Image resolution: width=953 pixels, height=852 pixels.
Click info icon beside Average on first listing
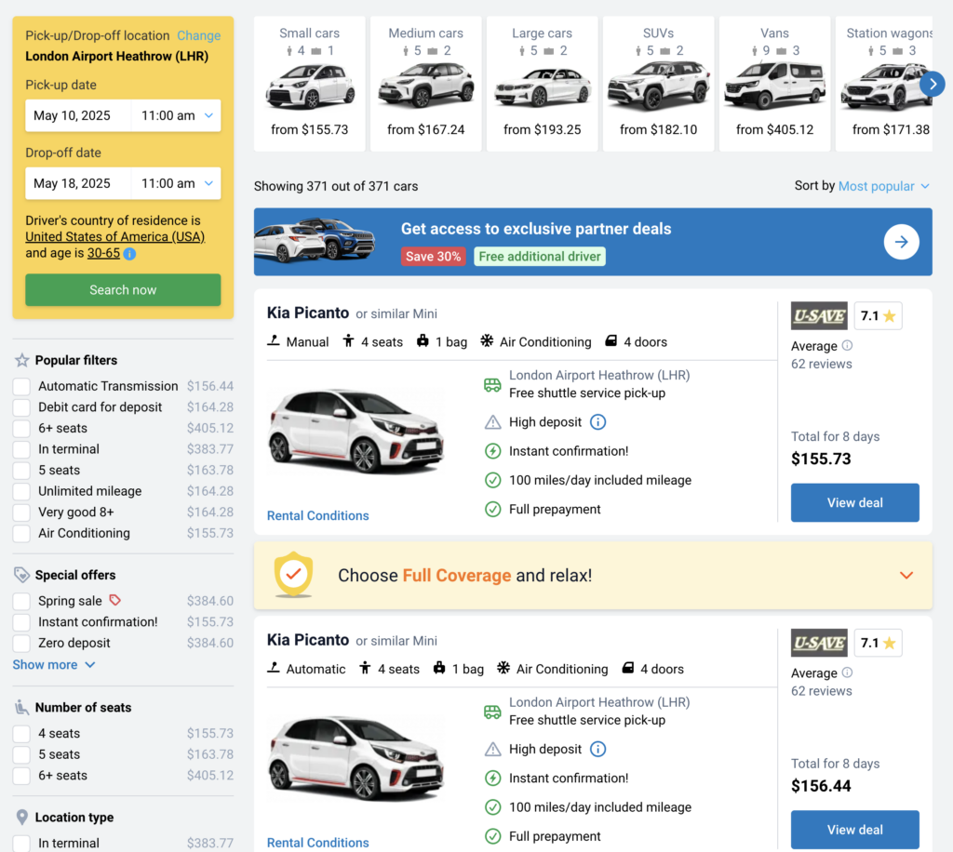pos(847,345)
